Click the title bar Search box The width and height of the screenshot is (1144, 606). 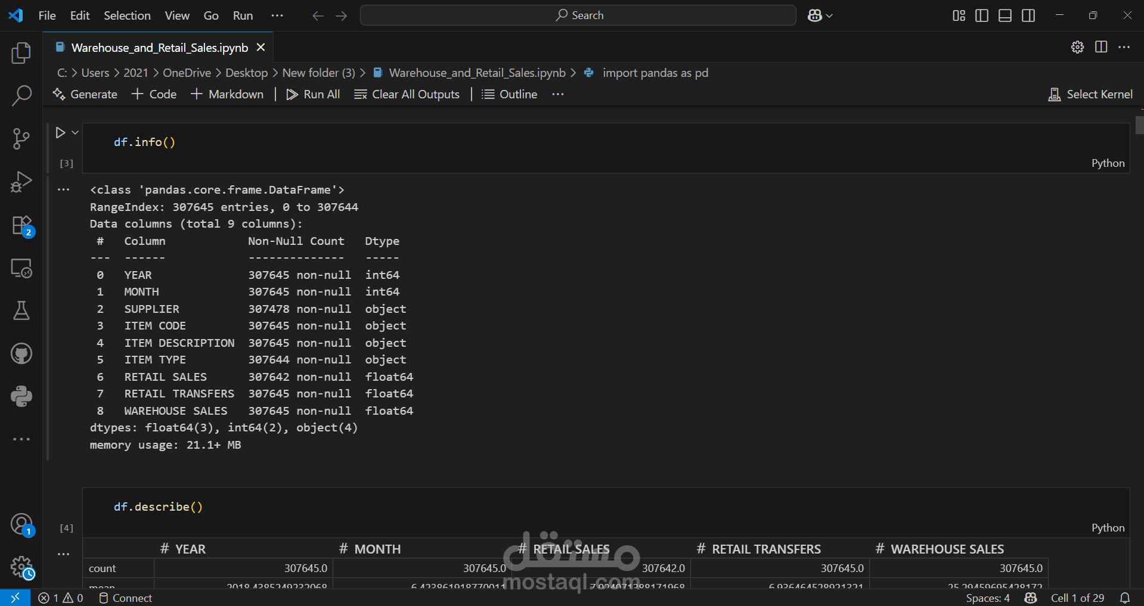(x=578, y=15)
